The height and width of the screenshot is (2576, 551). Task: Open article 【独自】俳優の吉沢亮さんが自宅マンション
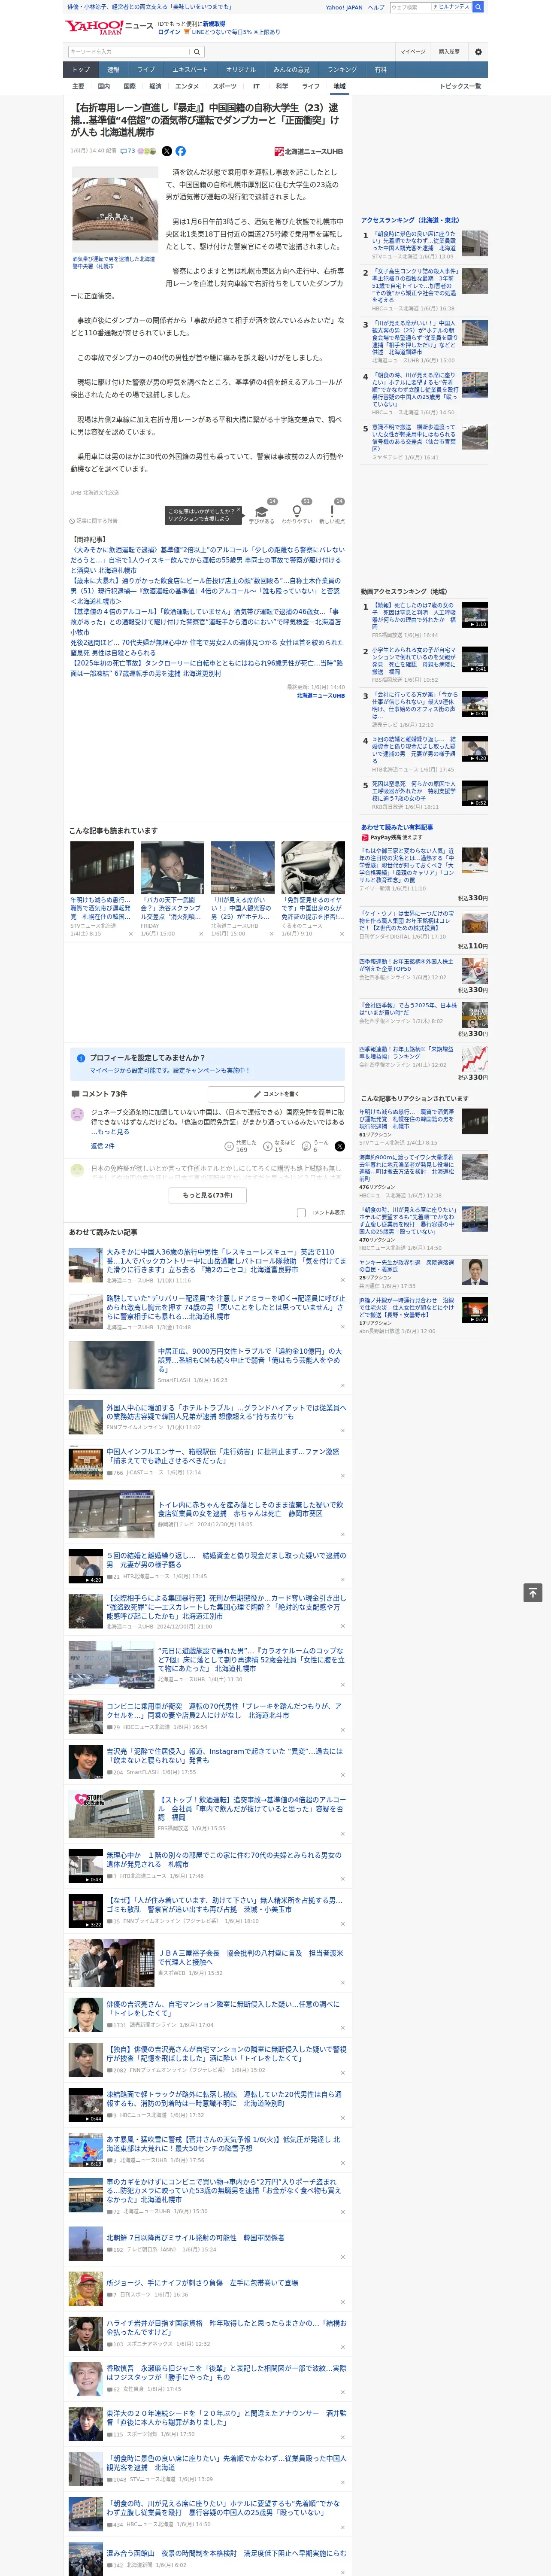226,2054
